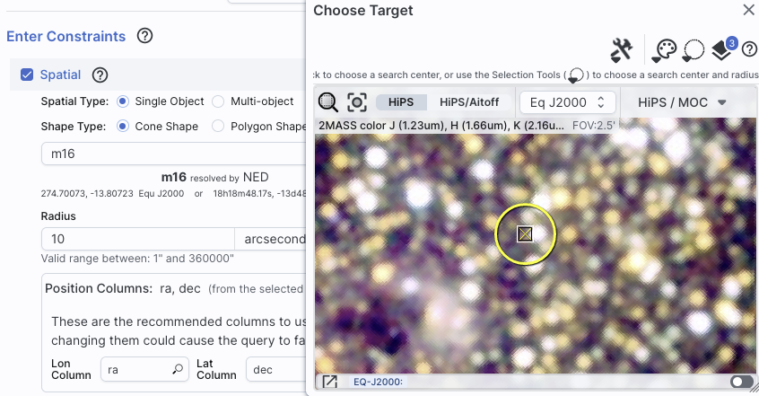Viewport: 759px width, 396px height.
Task: Open the image layers icon with badge 3
Action: 724,48
